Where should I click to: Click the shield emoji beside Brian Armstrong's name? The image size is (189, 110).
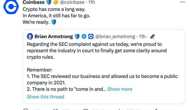coord(77,37)
